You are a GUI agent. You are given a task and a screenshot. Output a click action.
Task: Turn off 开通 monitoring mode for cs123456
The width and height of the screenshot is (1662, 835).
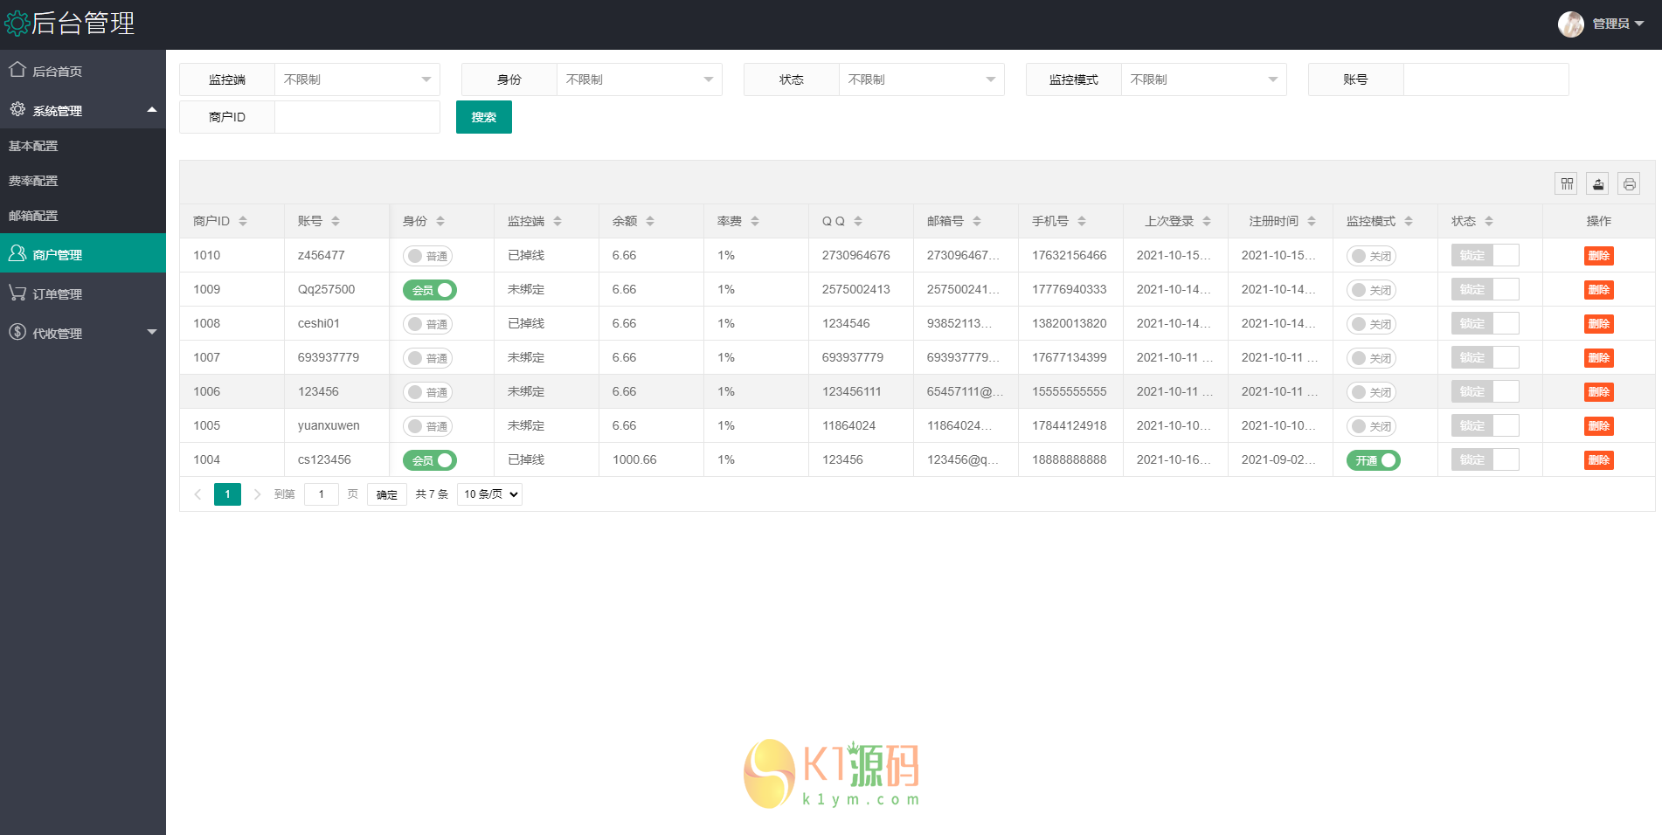(x=1373, y=459)
